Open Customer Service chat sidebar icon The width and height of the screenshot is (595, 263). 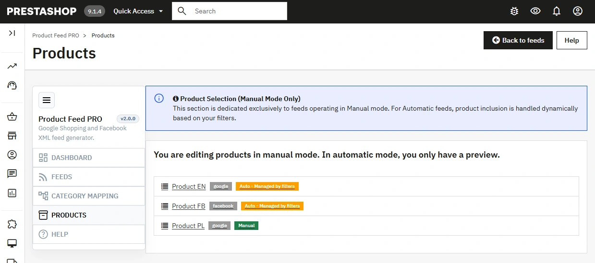(x=12, y=174)
